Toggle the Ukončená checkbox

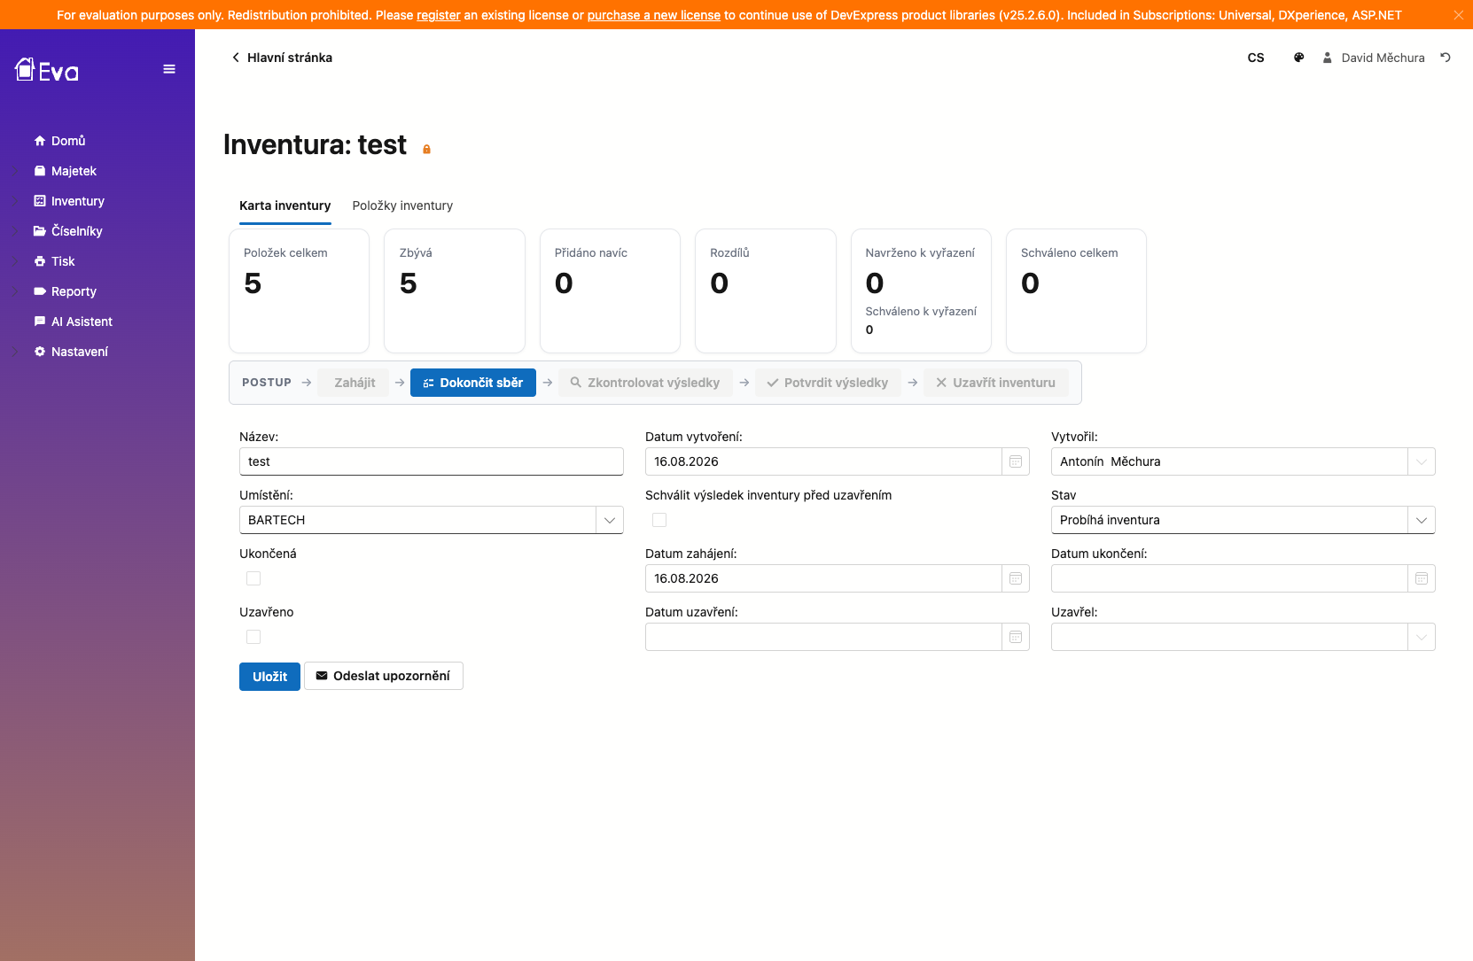click(x=253, y=578)
